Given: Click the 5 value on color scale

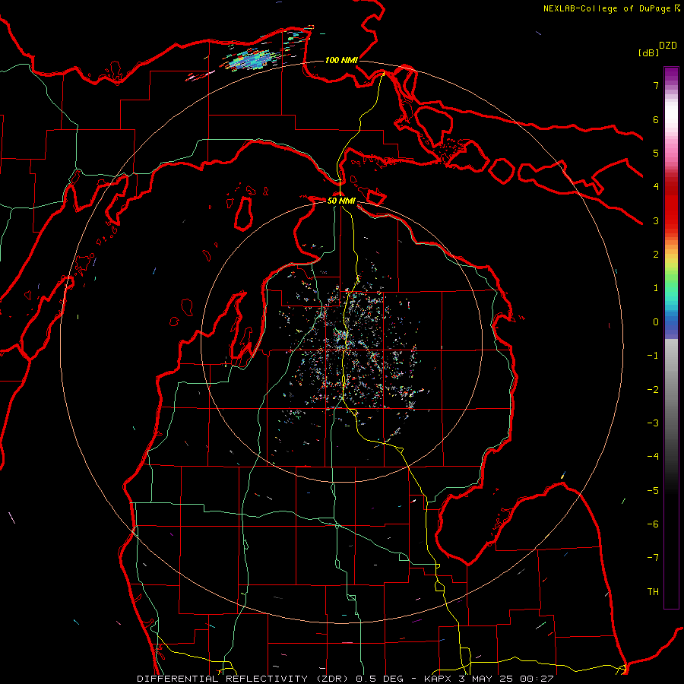Looking at the screenshot, I should pyautogui.click(x=656, y=153).
